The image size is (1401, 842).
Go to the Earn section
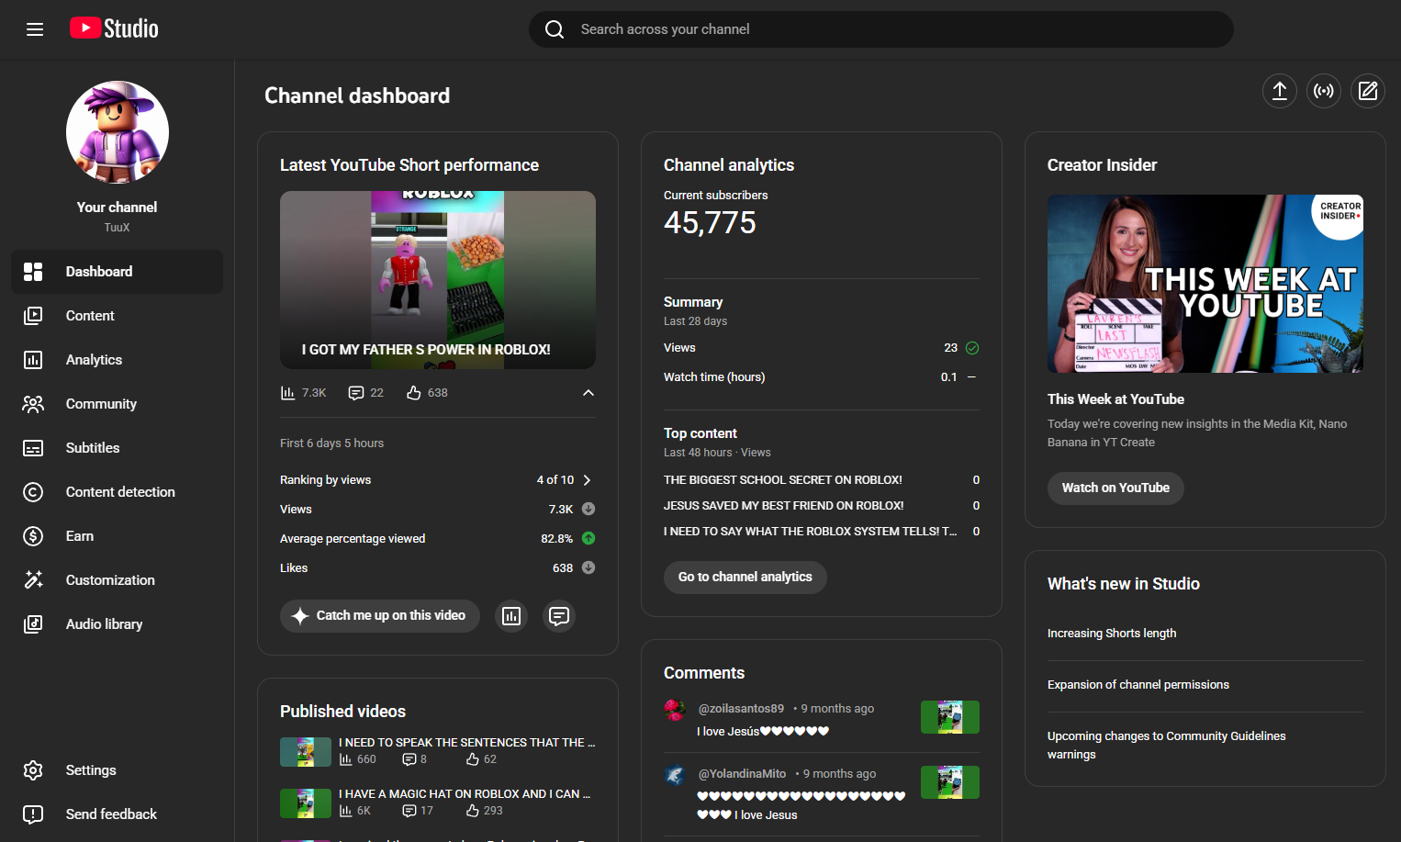[x=80, y=536]
